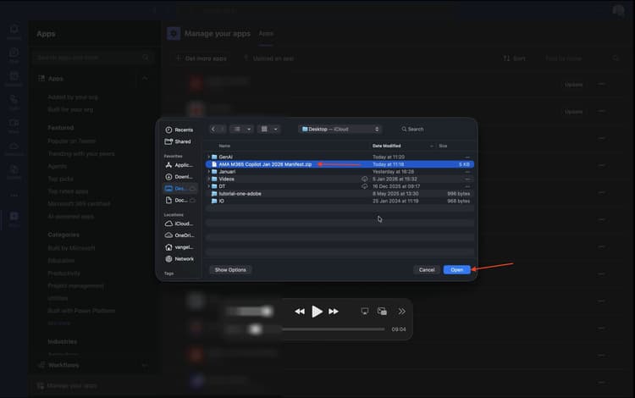Click the Apps icon in Teams left rail
Image resolution: width=635 pixels, height=398 pixels.
click(x=14, y=218)
